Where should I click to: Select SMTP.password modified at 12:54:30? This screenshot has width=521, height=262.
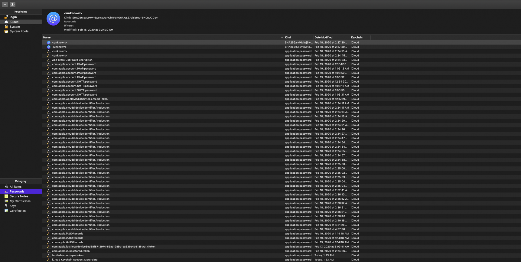pos(281,82)
